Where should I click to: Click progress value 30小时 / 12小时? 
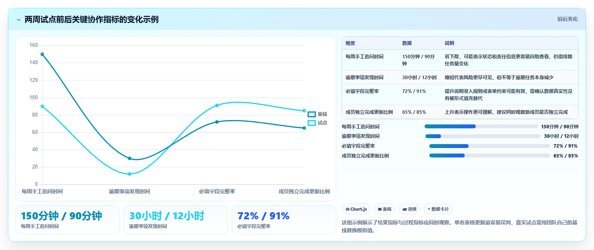click(x=561, y=136)
